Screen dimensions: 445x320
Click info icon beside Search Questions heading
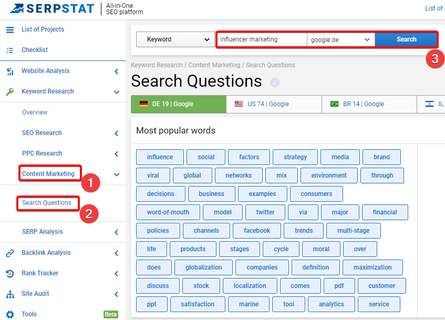(x=274, y=82)
